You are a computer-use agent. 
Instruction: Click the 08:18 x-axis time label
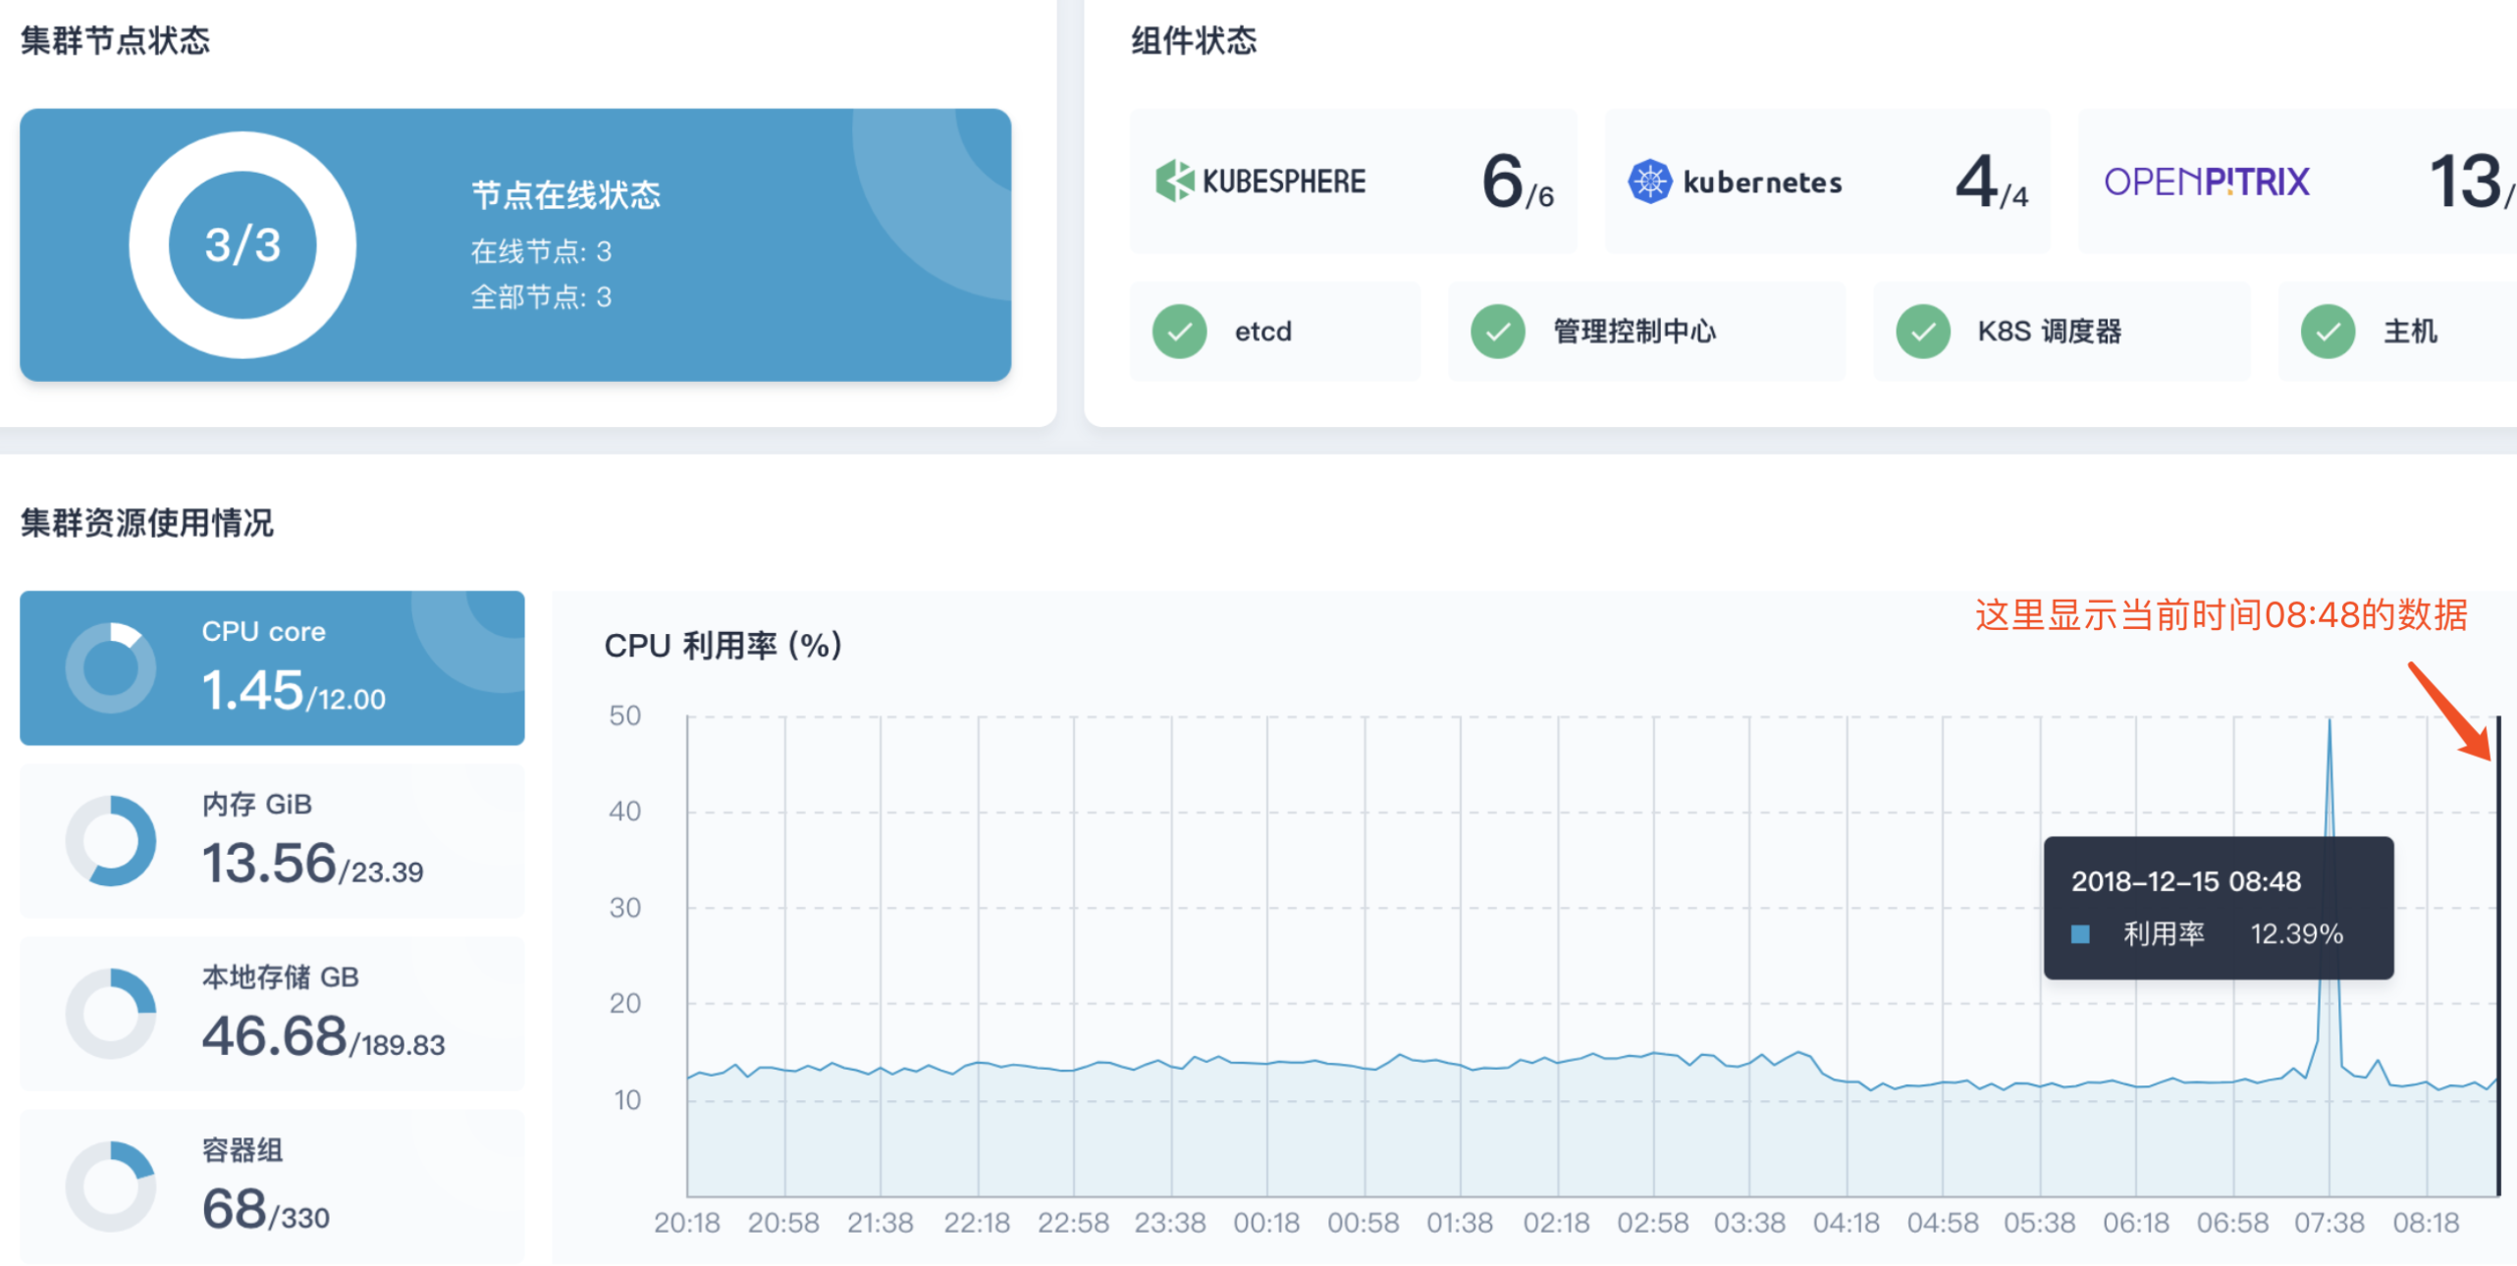point(2426,1223)
